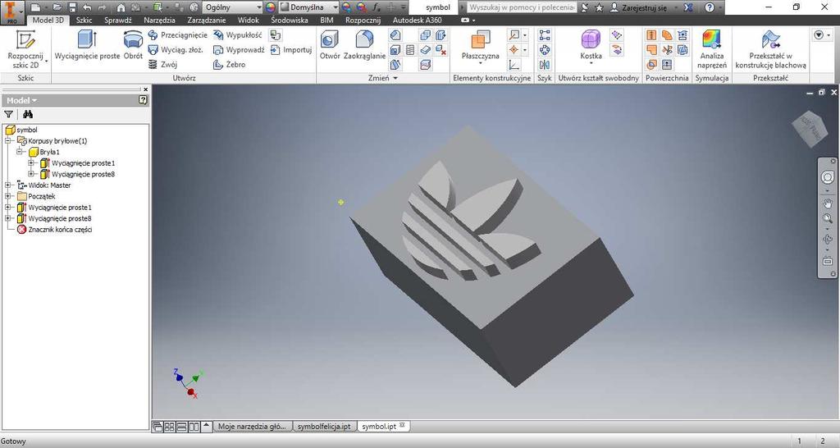Select the Otwór hole tool

coord(330,45)
